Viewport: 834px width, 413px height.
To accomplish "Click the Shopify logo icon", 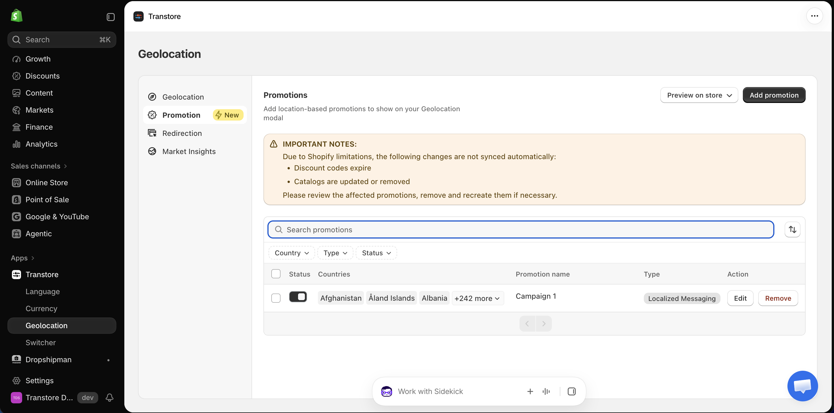I will tap(16, 16).
